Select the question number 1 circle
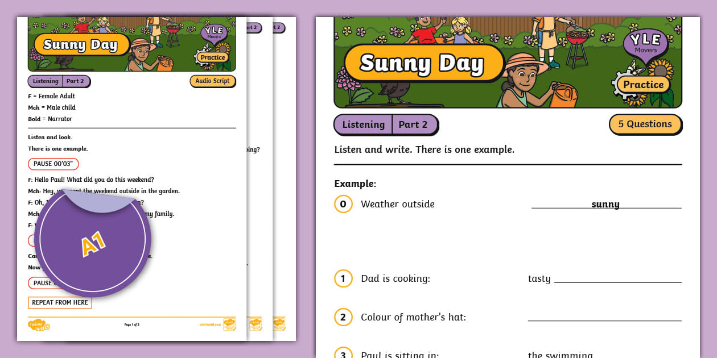Screen dimensions: 717x358 tap(343, 278)
